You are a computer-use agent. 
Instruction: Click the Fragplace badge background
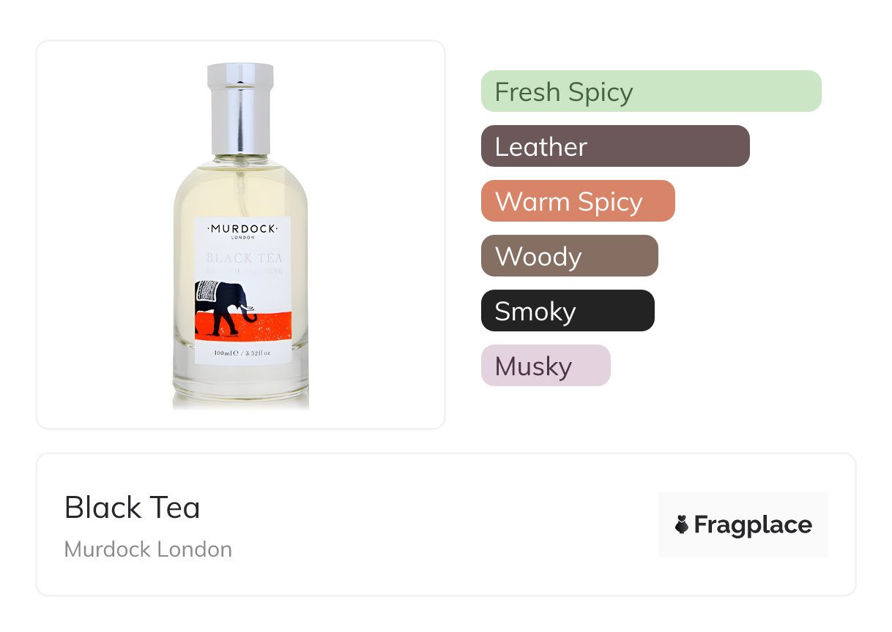(x=743, y=524)
